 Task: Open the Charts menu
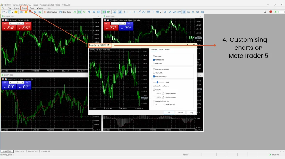click(x=24, y=8)
